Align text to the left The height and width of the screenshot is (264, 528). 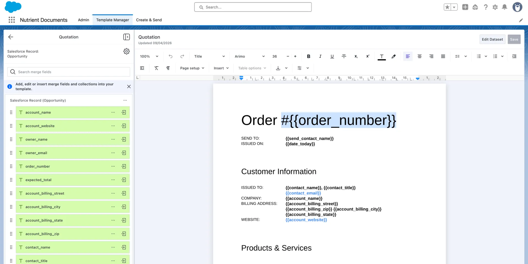point(408,56)
